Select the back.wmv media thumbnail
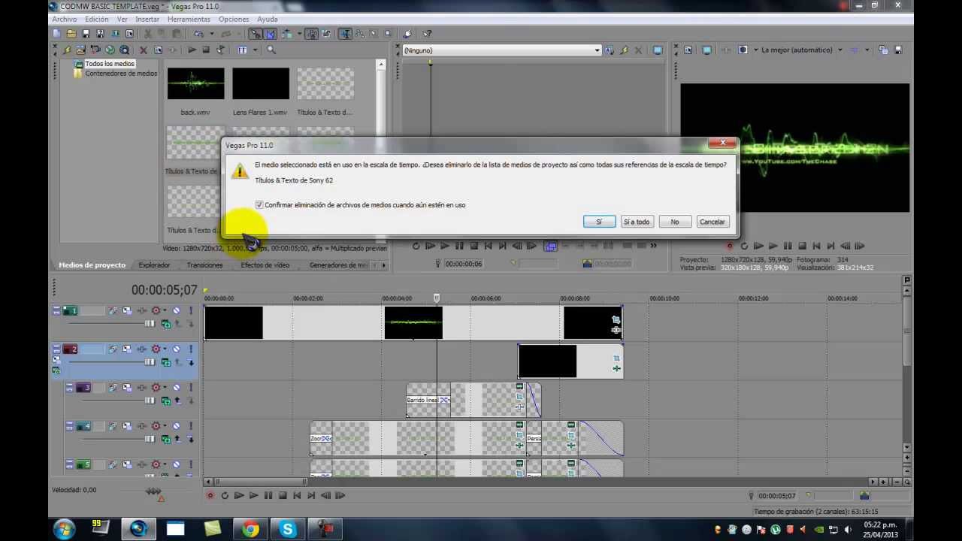Image resolution: width=962 pixels, height=541 pixels. (195, 84)
